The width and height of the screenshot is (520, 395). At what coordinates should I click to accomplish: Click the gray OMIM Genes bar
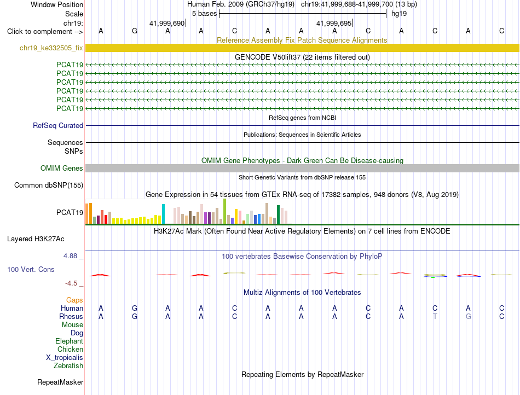coord(302,169)
